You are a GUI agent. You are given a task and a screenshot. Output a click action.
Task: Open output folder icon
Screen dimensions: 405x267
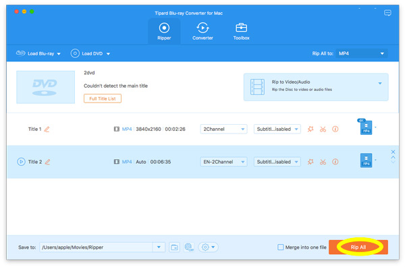coord(175,247)
